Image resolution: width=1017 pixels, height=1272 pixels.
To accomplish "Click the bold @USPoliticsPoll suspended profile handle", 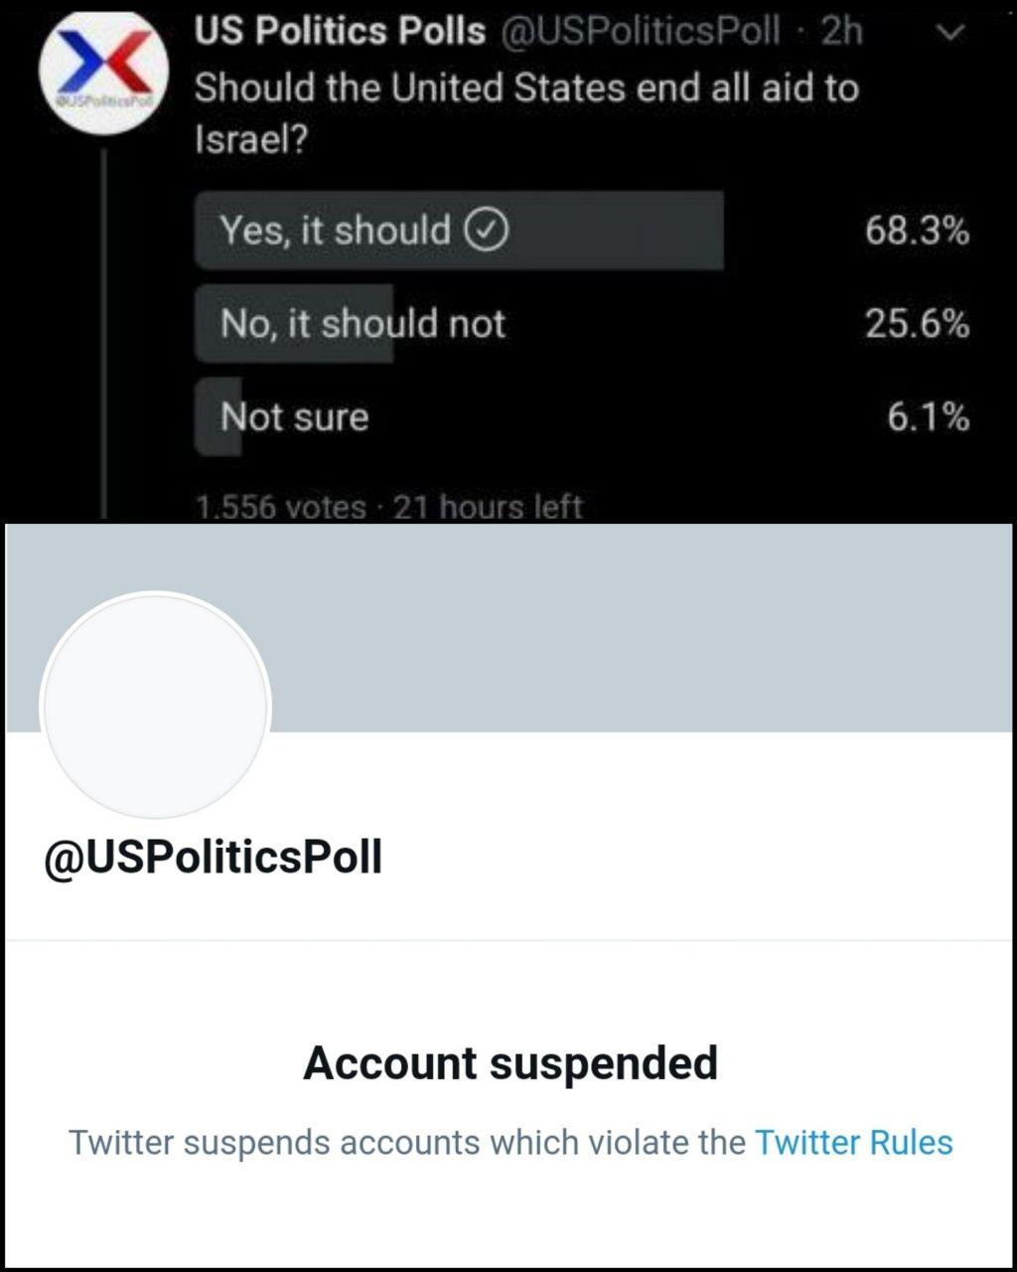I will tap(214, 857).
